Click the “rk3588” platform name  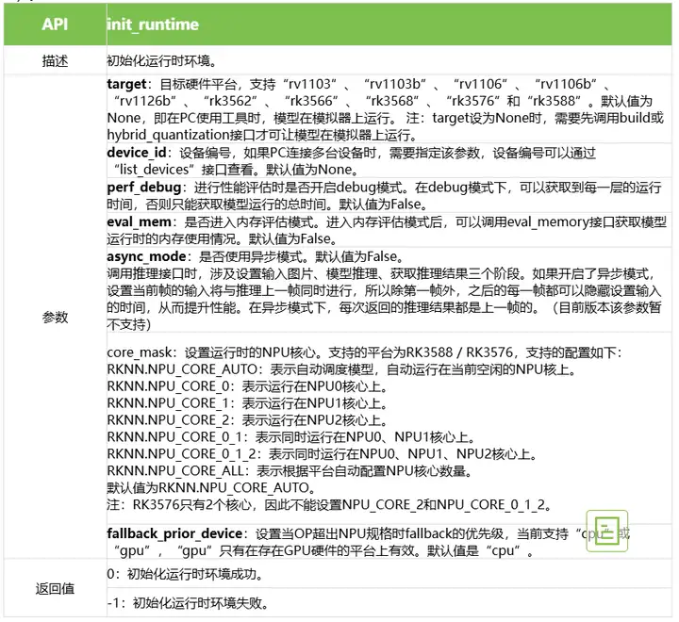click(554, 101)
